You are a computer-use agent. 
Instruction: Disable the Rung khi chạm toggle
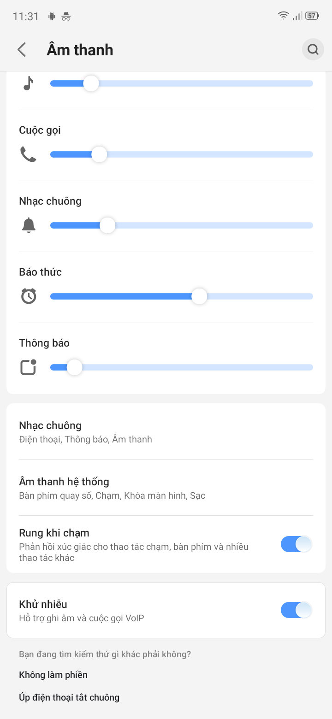(x=296, y=544)
